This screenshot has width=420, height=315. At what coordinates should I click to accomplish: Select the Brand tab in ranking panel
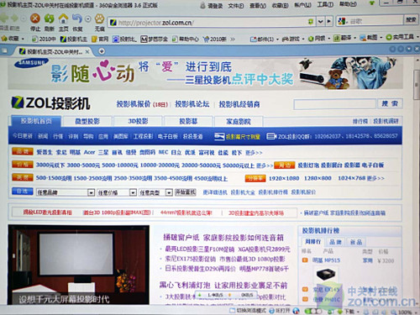[335, 242]
